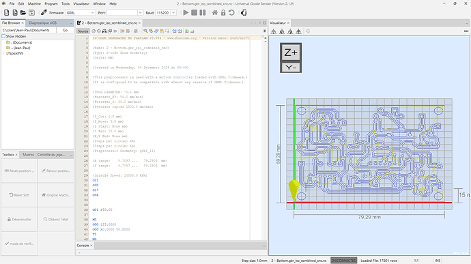Click the Retour position button
This screenshot has height=264, width=471.
point(56,171)
